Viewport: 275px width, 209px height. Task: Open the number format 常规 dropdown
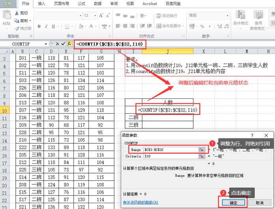coord(227,16)
